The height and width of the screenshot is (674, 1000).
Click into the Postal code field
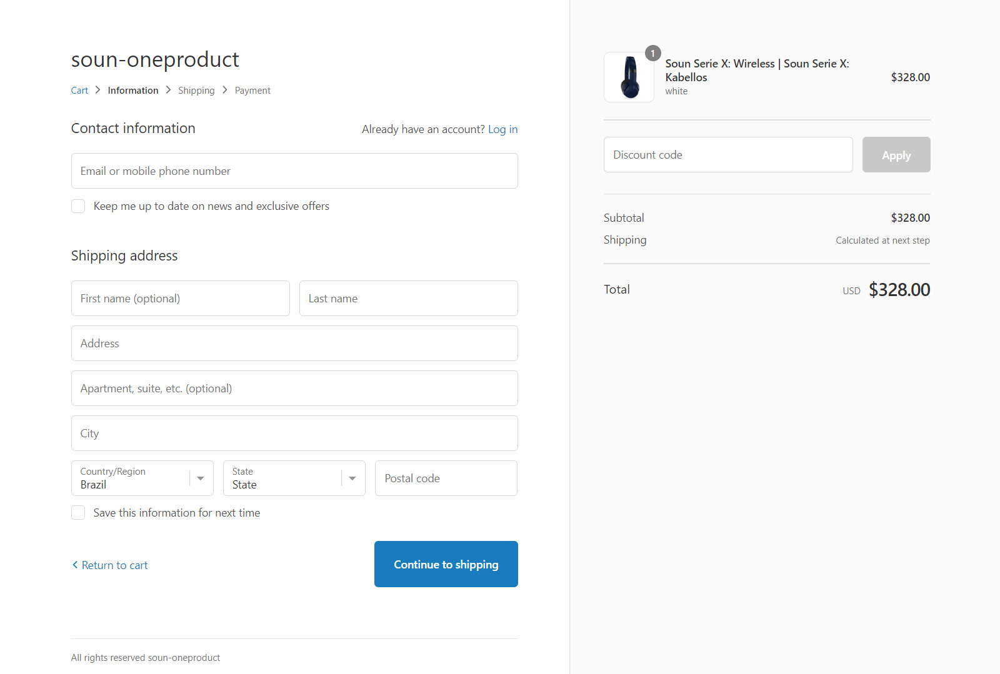click(446, 478)
